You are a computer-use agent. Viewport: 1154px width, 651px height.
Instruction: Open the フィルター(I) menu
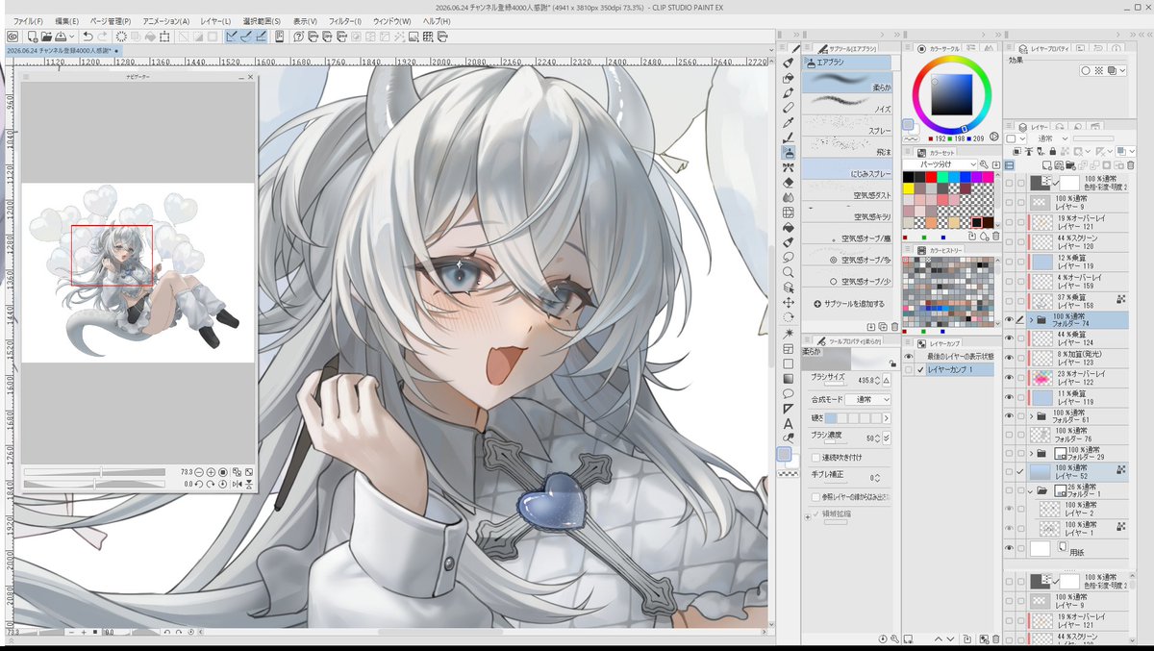[345, 20]
